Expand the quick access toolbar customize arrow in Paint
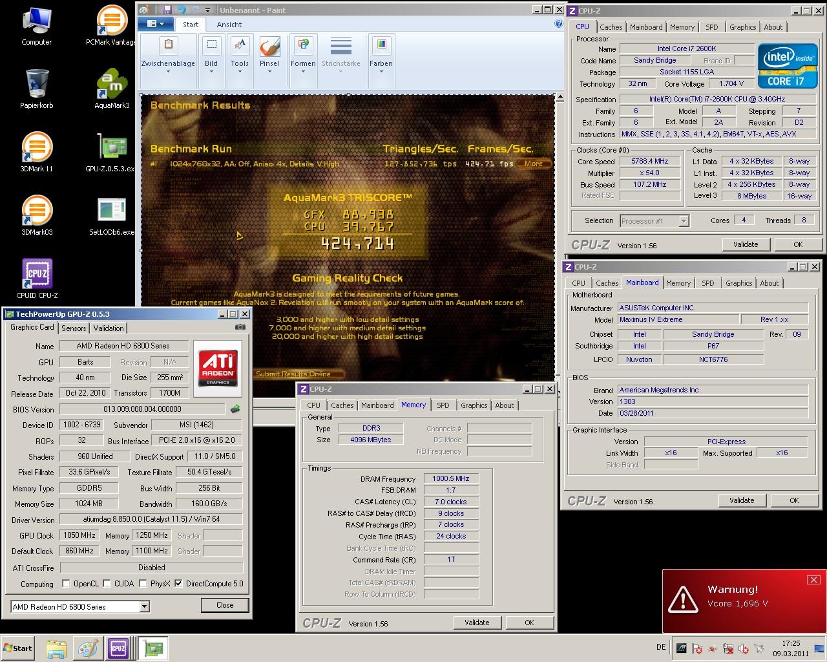The height and width of the screenshot is (662, 827). pyautogui.click(x=208, y=10)
